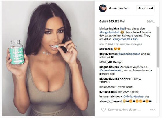Open the kimkardashian username in header
The height and width of the screenshot is (118, 162).
[x=118, y=8]
